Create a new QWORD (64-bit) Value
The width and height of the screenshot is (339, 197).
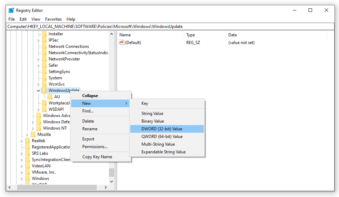pos(167,137)
